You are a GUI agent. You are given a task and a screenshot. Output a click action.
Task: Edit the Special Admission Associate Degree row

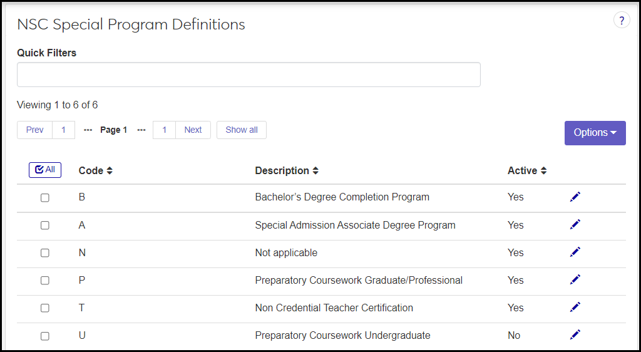click(x=575, y=224)
